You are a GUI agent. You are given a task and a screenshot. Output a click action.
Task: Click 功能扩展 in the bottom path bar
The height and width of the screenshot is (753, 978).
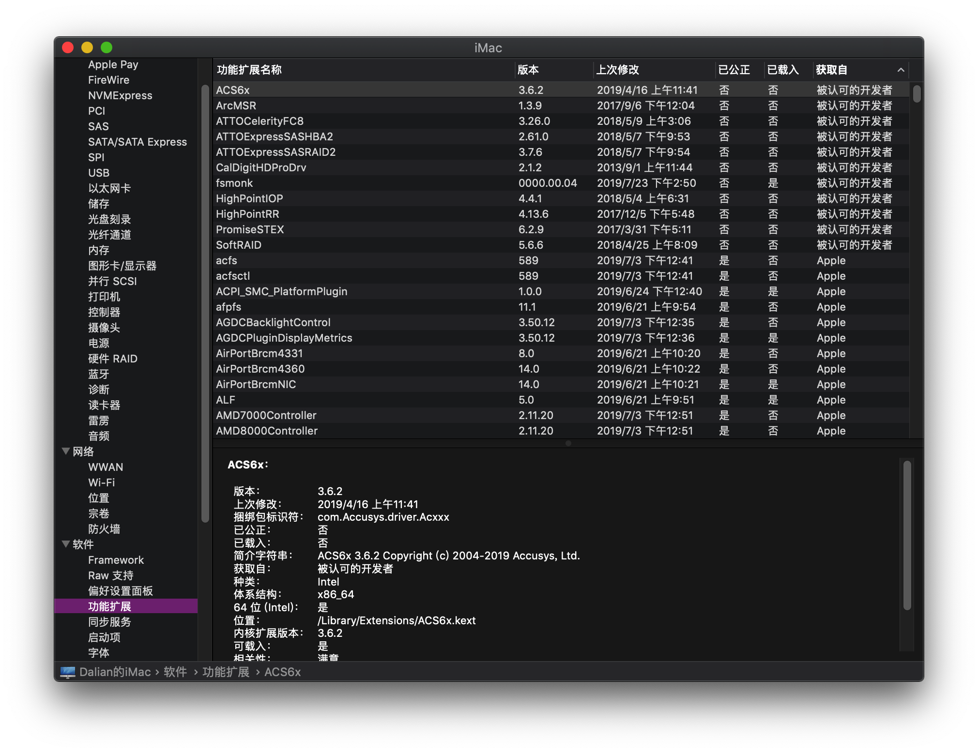226,672
